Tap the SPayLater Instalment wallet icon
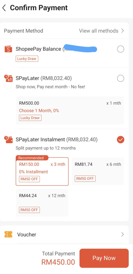The image size is (133, 274). 8,140
